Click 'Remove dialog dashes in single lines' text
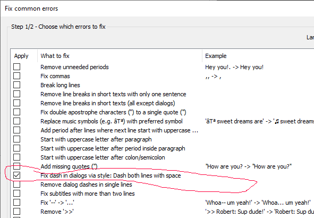314x218 pixels. coord(86,185)
